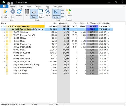Click Free Space status bar entry
Image resolution: width=126 pixels, height=106 pixels.
coord(13,104)
